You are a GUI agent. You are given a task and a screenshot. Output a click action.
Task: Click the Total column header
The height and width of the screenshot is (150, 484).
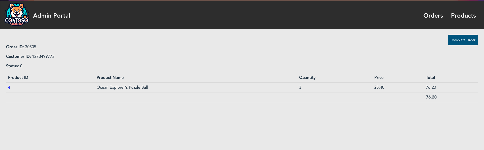point(430,77)
